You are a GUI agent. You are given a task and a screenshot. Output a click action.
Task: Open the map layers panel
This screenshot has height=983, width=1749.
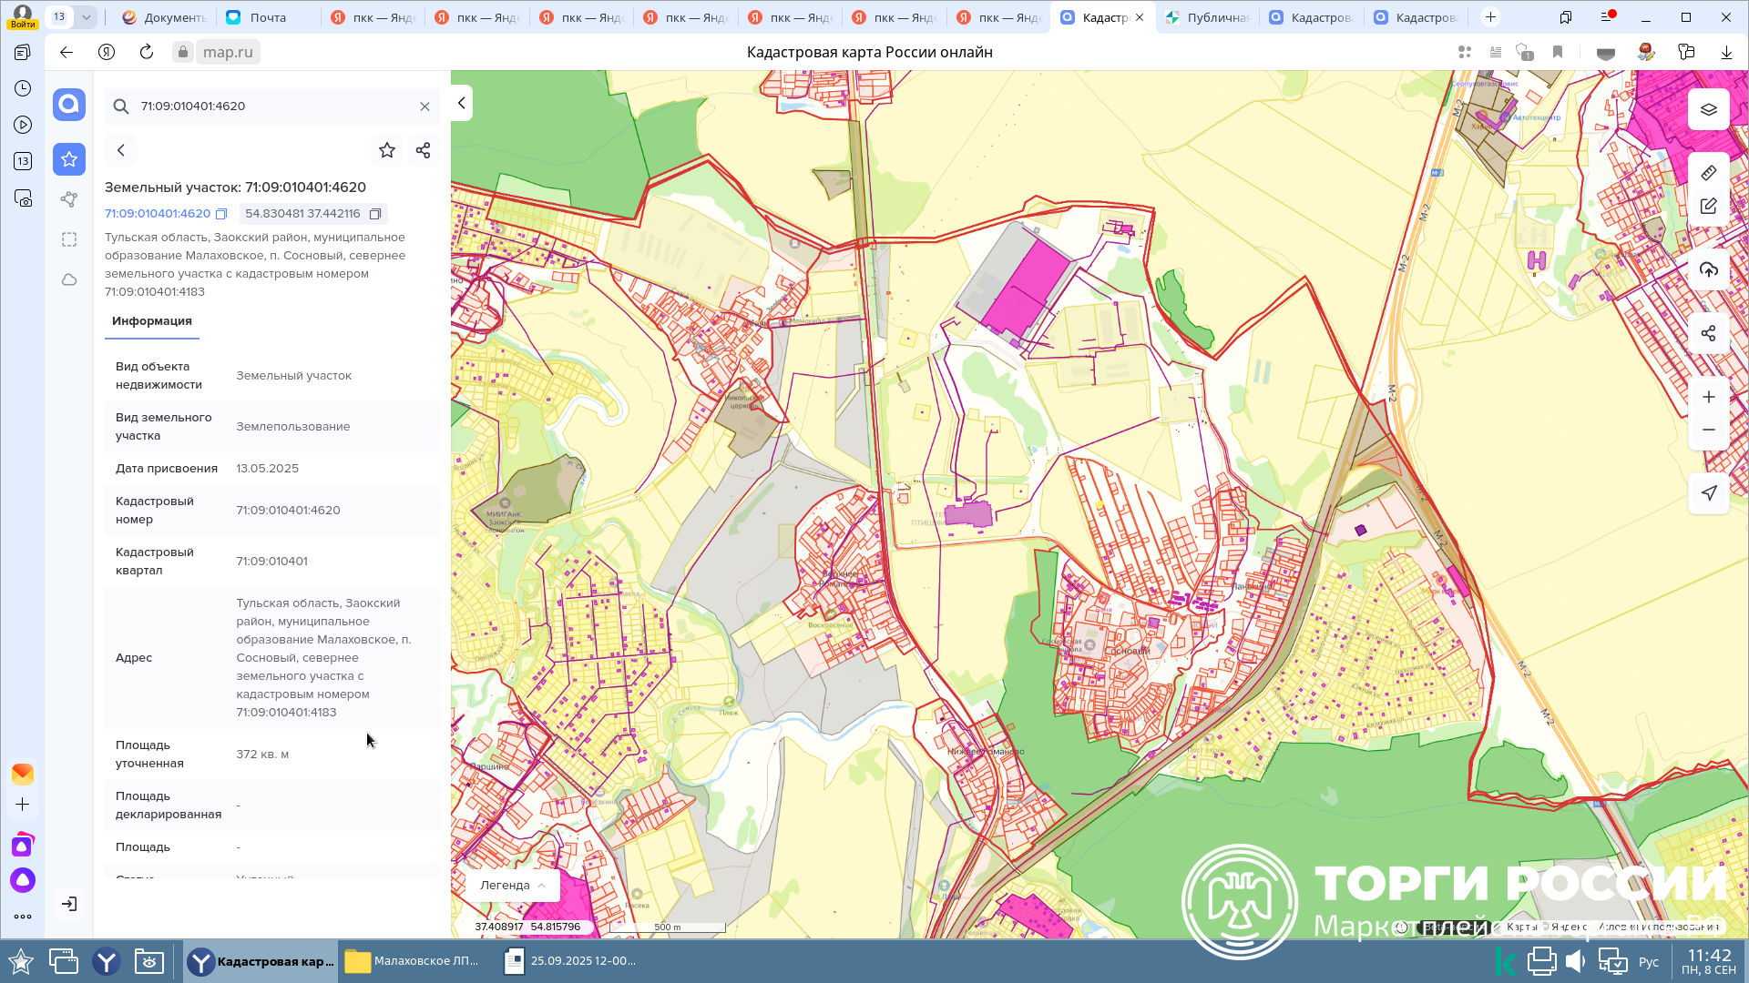(1708, 110)
